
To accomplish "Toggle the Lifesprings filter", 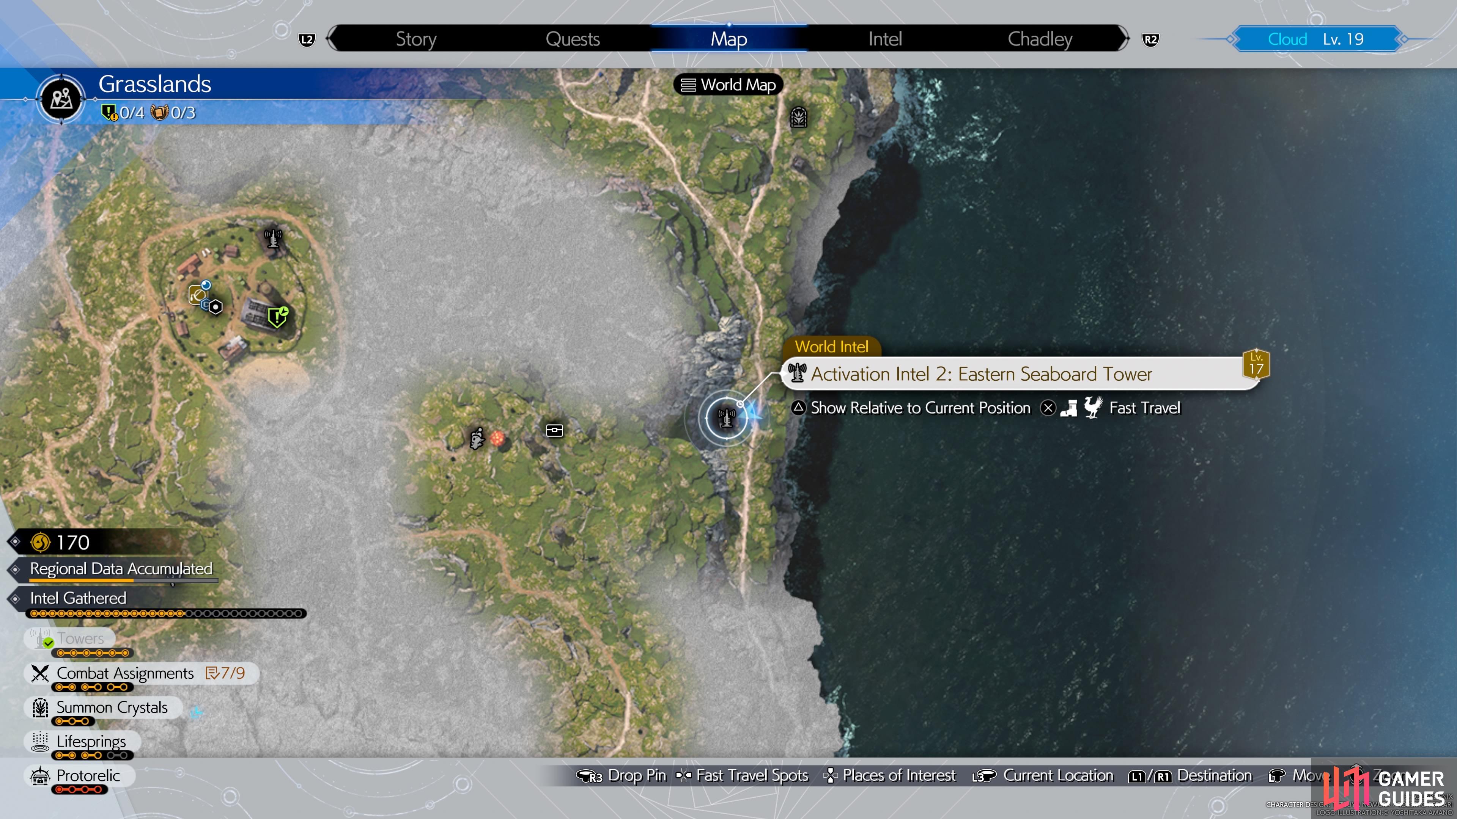I will point(82,742).
